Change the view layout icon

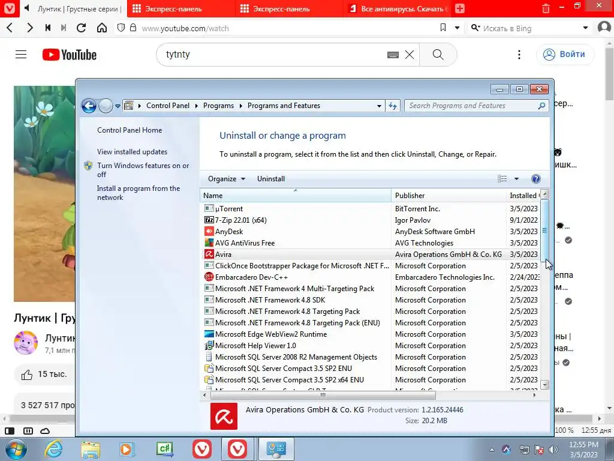pyautogui.click(x=502, y=179)
